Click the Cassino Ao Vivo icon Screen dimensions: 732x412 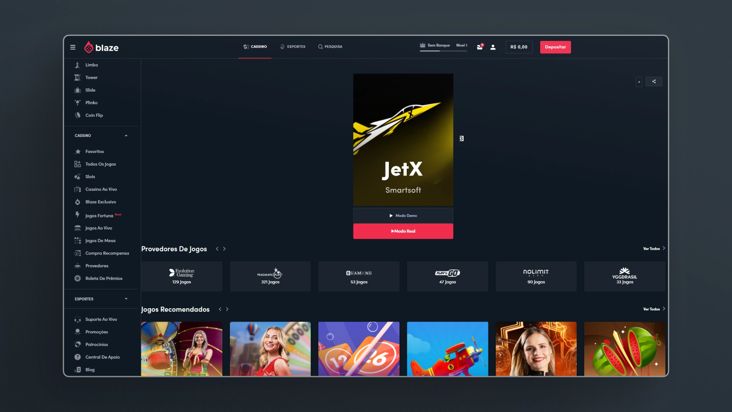point(77,189)
